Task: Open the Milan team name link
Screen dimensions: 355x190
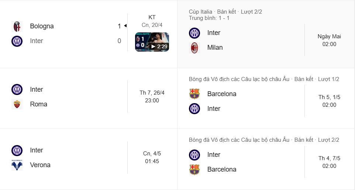Action: click(215, 47)
